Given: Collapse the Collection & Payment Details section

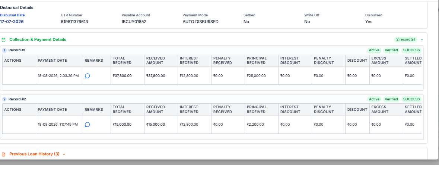Looking at the screenshot, I should click(421, 40).
